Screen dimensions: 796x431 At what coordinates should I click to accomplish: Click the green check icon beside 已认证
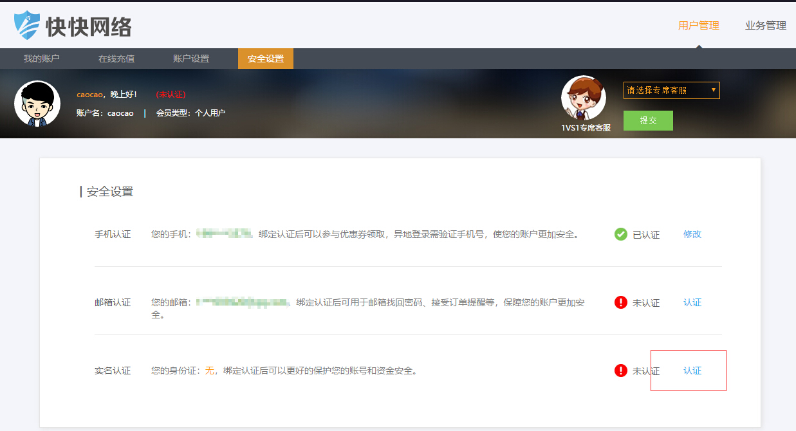621,234
